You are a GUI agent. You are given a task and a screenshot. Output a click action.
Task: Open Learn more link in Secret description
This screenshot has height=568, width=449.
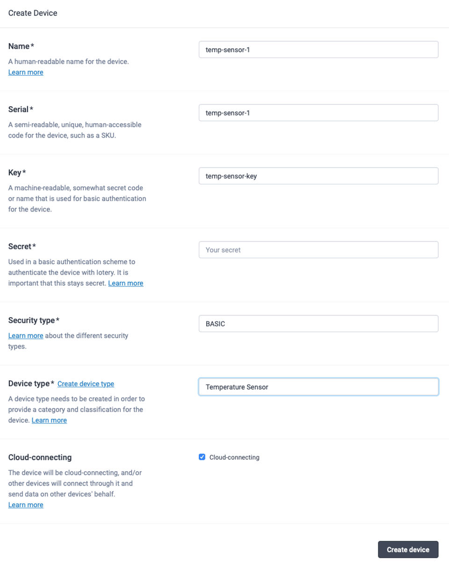click(x=126, y=284)
